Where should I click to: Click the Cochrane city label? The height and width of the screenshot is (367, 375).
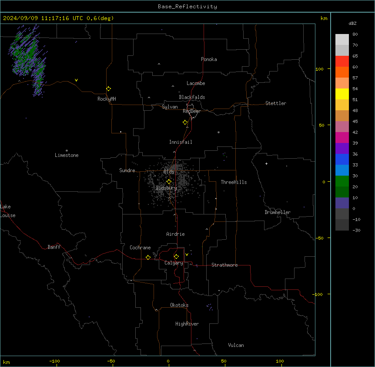(140, 248)
